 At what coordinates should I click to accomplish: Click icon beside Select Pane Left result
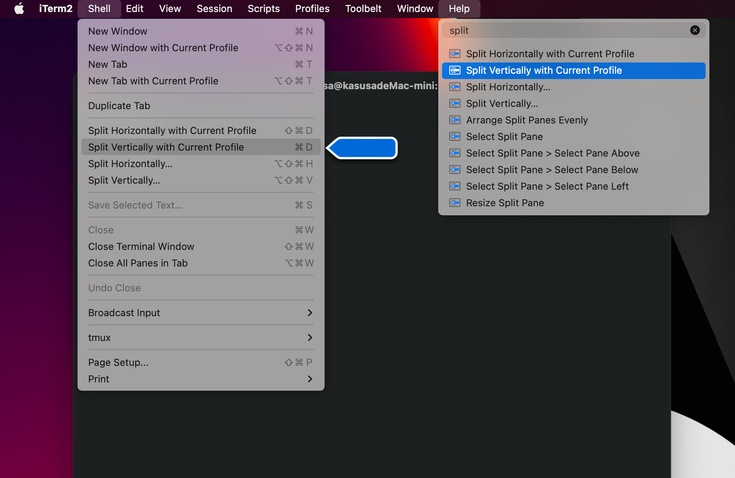coord(455,186)
